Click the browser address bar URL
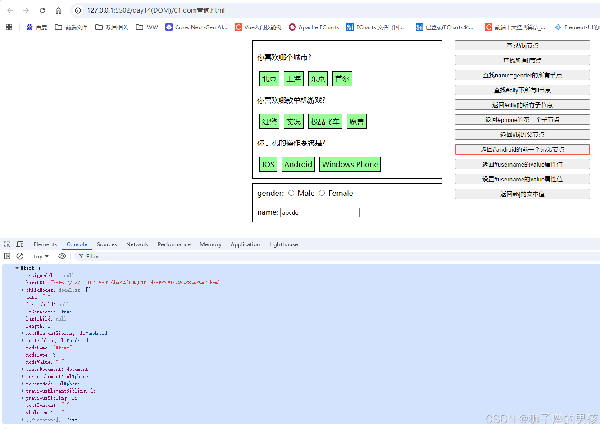This screenshot has width=600, height=429. click(156, 10)
